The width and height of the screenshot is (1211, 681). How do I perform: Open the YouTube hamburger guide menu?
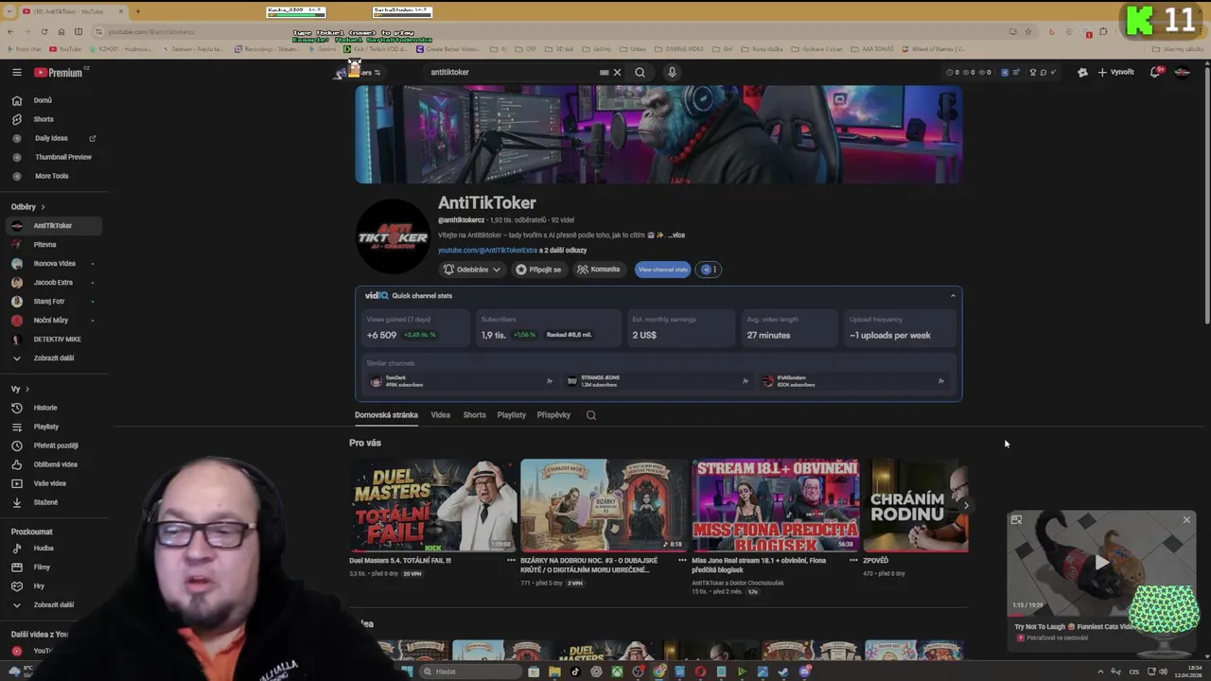point(16,72)
